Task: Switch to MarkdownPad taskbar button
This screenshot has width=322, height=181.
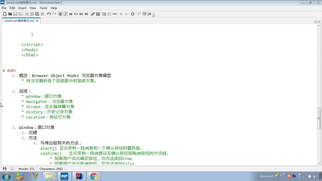Action: coord(64,176)
